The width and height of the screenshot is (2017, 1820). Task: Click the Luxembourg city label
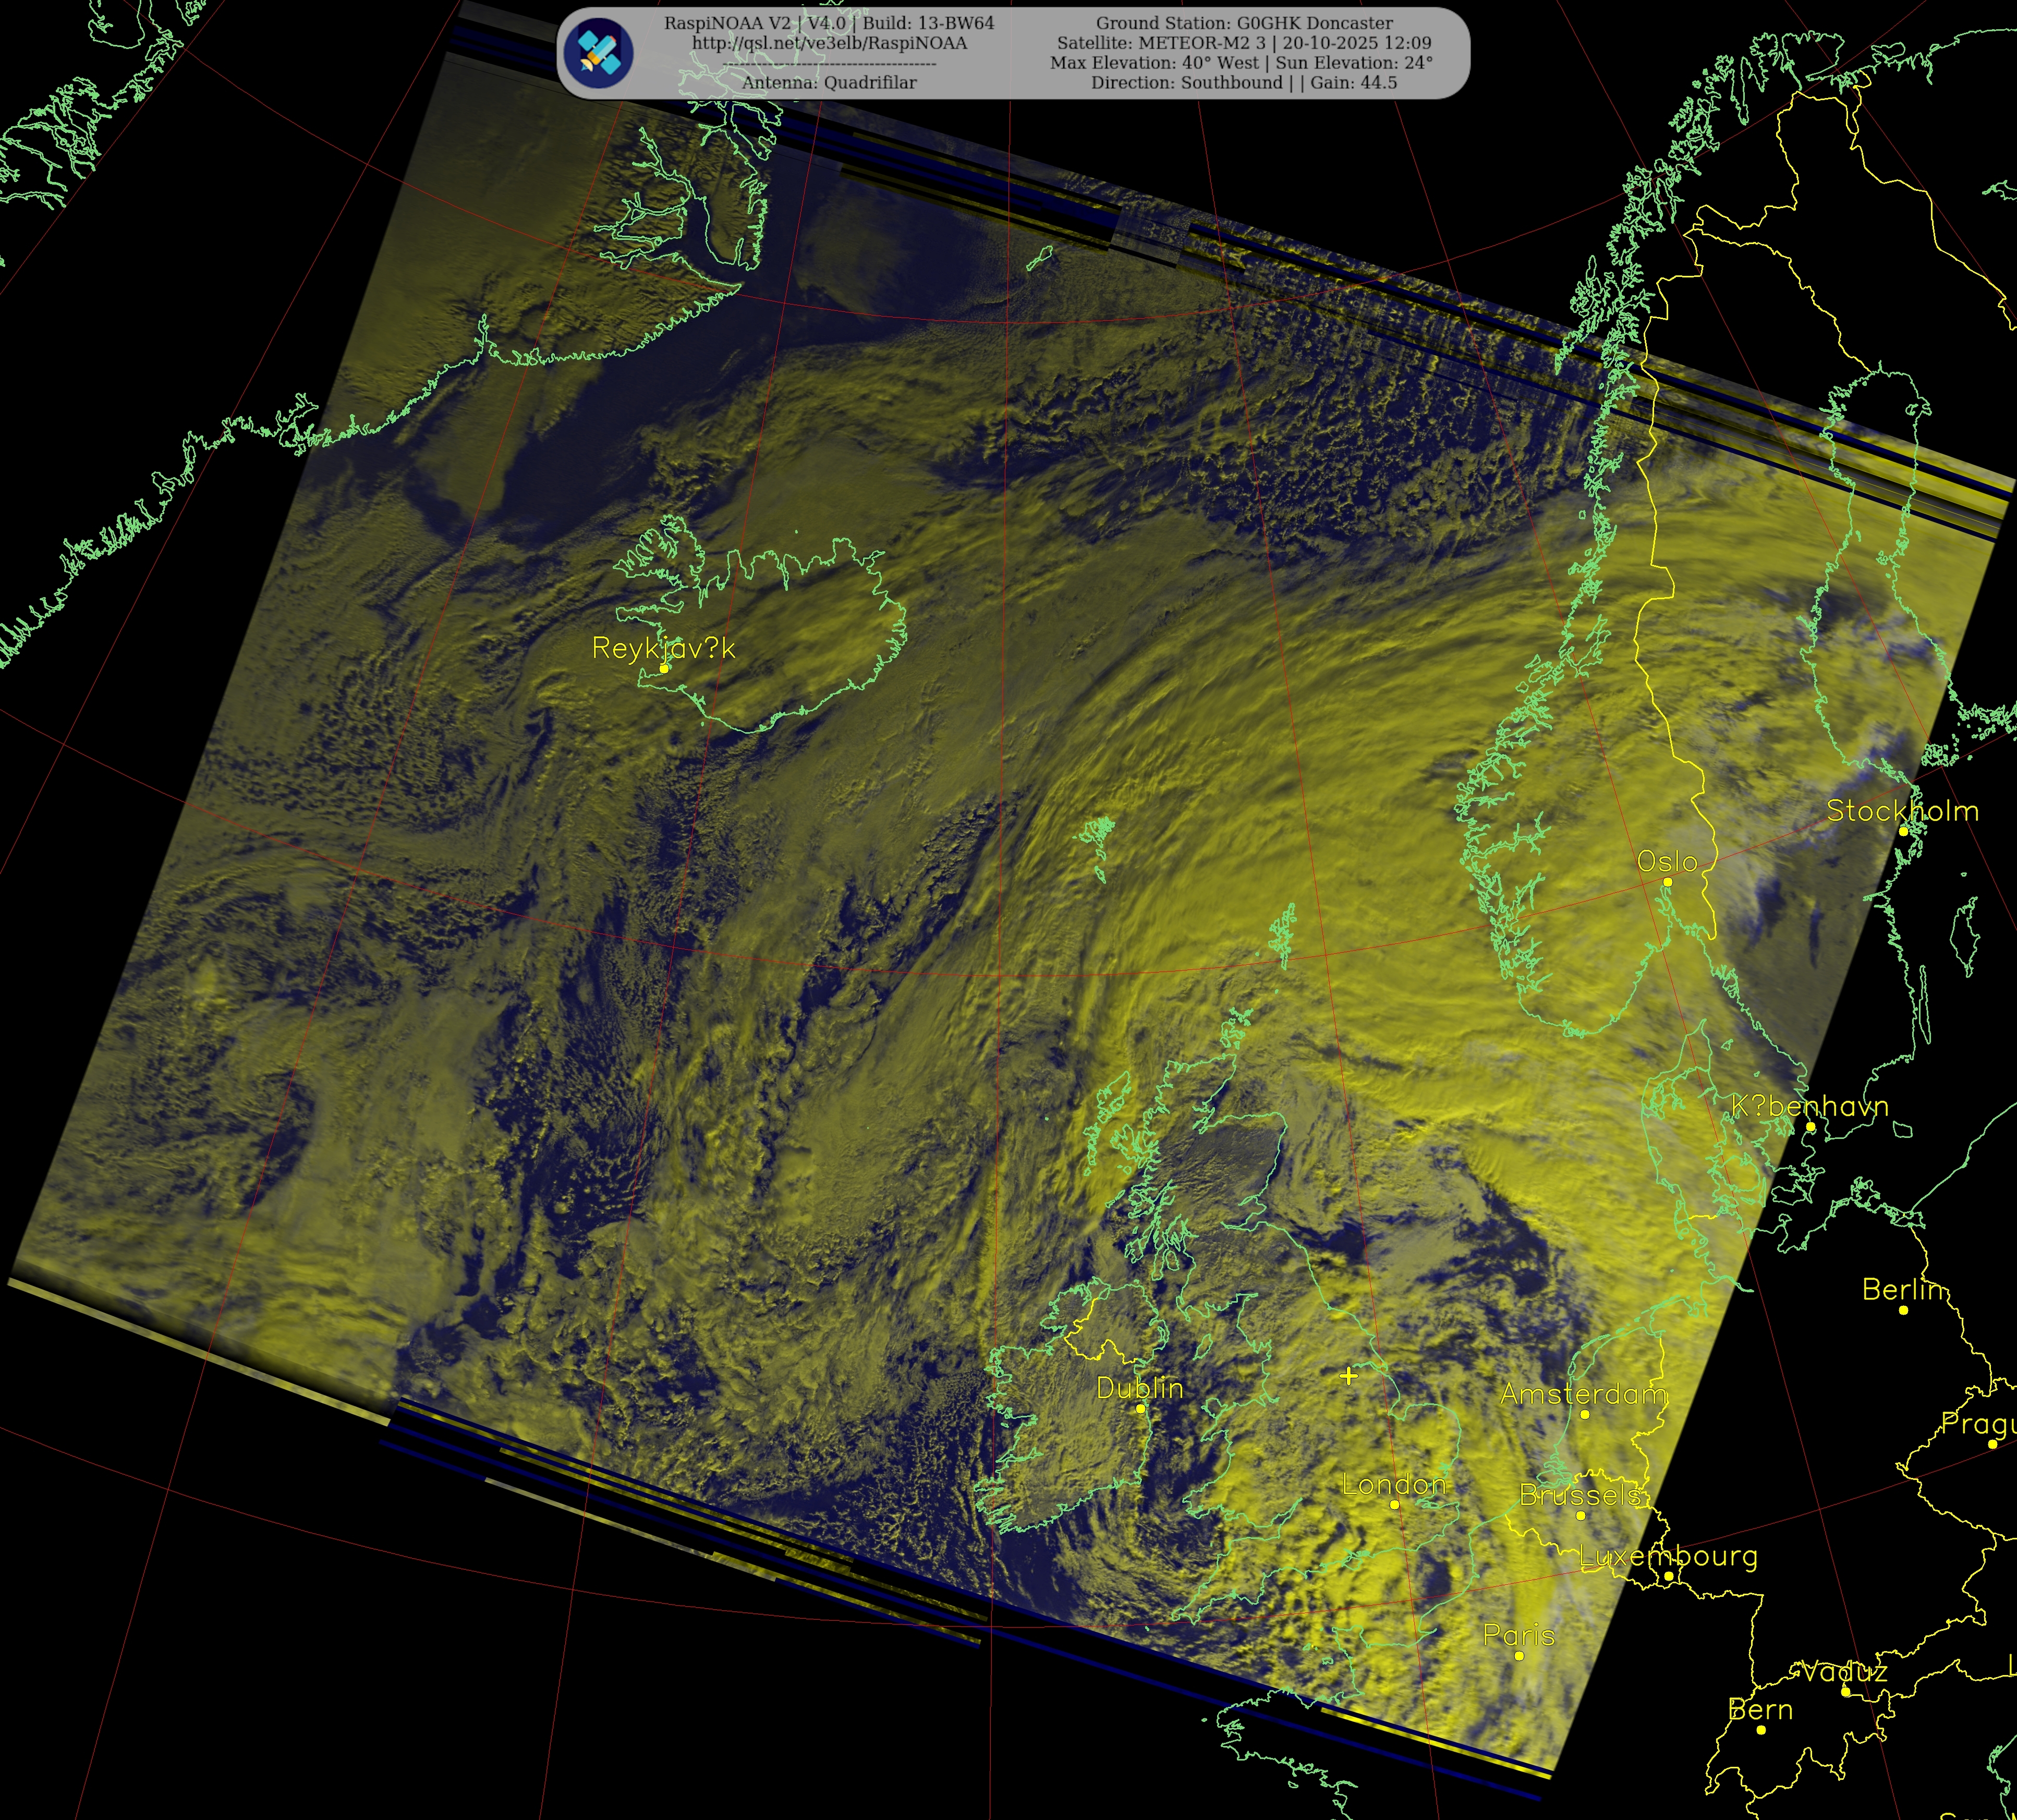(1668, 1556)
